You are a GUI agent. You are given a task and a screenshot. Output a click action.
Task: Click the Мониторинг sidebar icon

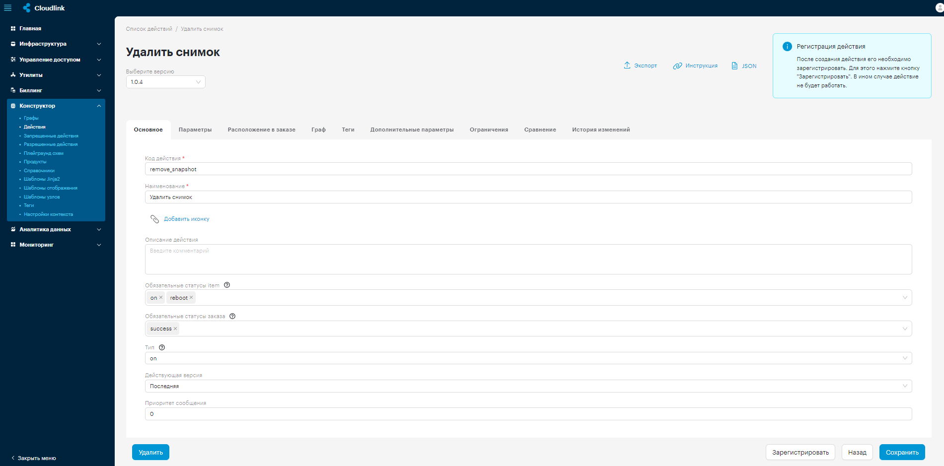pyautogui.click(x=13, y=245)
